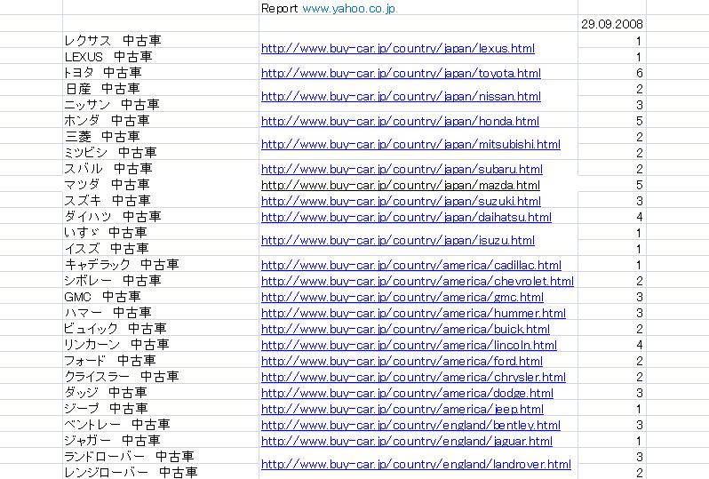Select the LEXUS 中古車 cell
This screenshot has width=709, height=479.
point(161,57)
